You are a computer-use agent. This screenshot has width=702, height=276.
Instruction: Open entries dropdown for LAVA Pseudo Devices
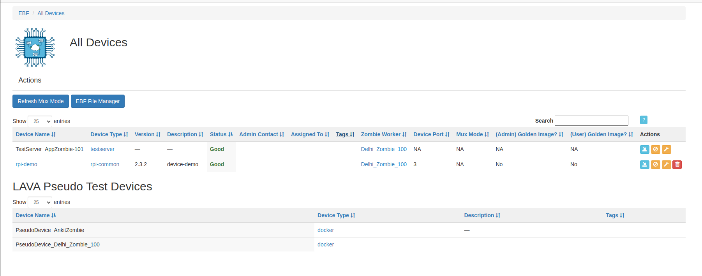[x=40, y=202]
